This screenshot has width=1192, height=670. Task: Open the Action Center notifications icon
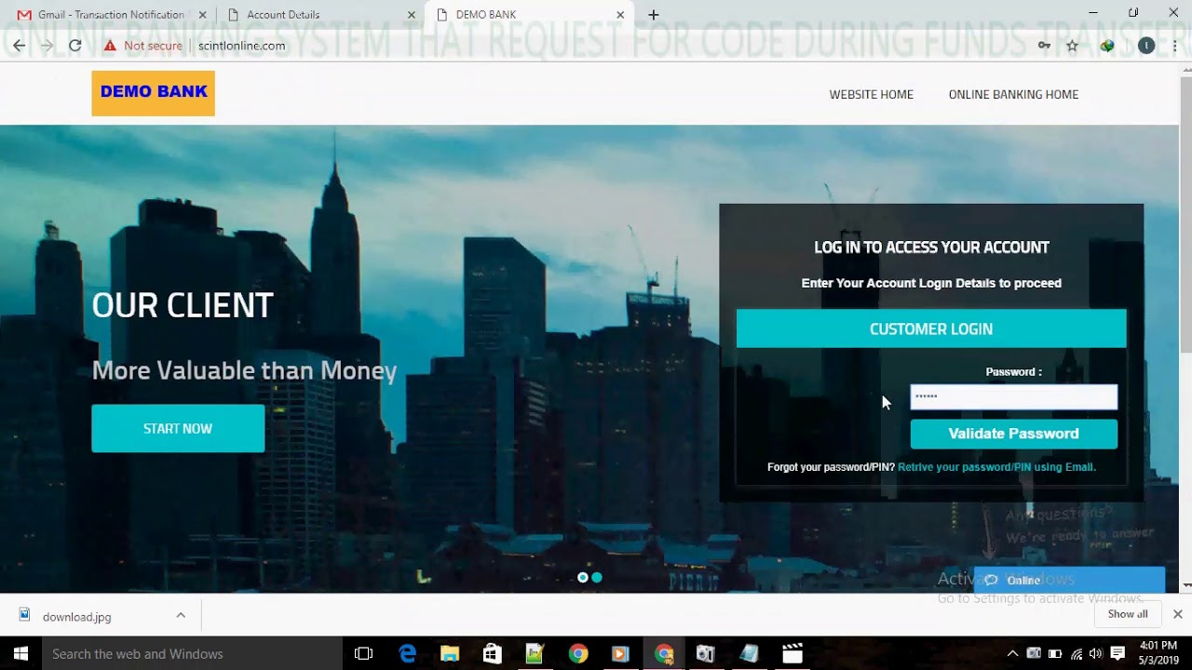point(1118,653)
